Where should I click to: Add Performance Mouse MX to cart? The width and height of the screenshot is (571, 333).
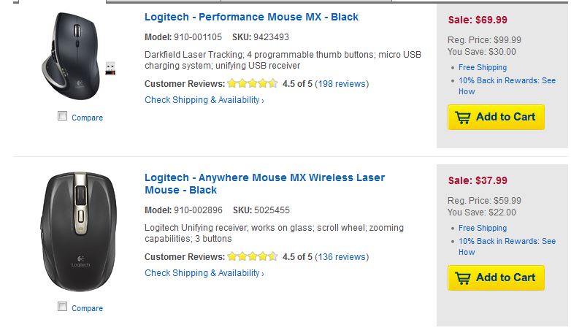[x=496, y=117]
